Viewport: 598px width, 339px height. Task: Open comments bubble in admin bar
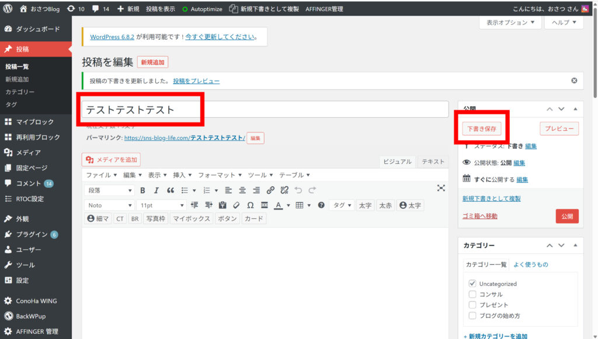pos(100,9)
